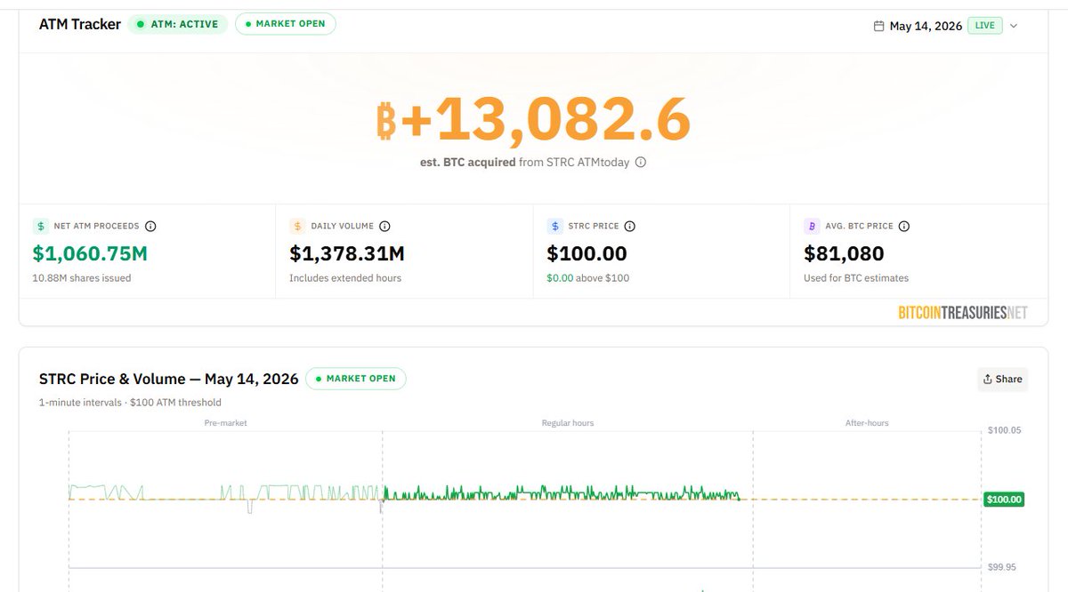Click the Pre-market session label
The width and height of the screenshot is (1068, 592).
point(225,423)
